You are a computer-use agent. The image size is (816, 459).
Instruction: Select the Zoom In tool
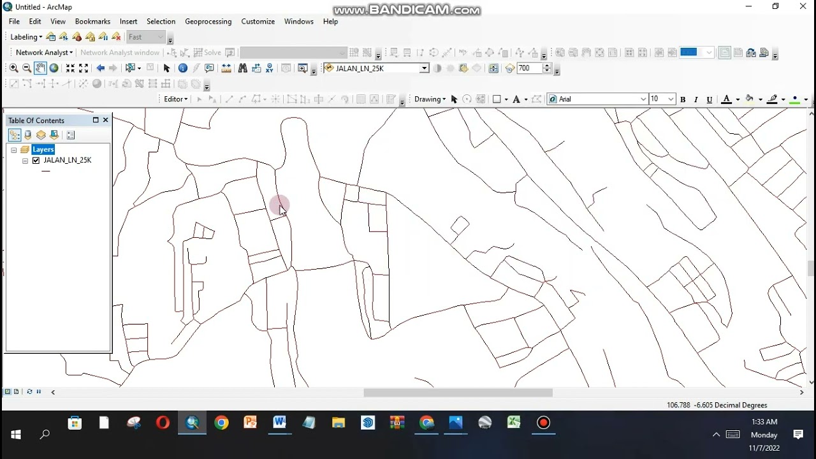click(x=13, y=68)
